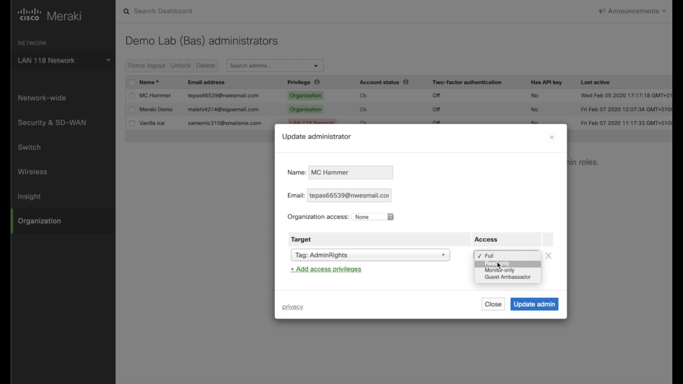Click the Email address column header
The height and width of the screenshot is (384, 683).
[206, 82]
